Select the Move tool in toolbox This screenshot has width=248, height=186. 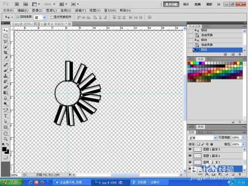click(x=6, y=30)
